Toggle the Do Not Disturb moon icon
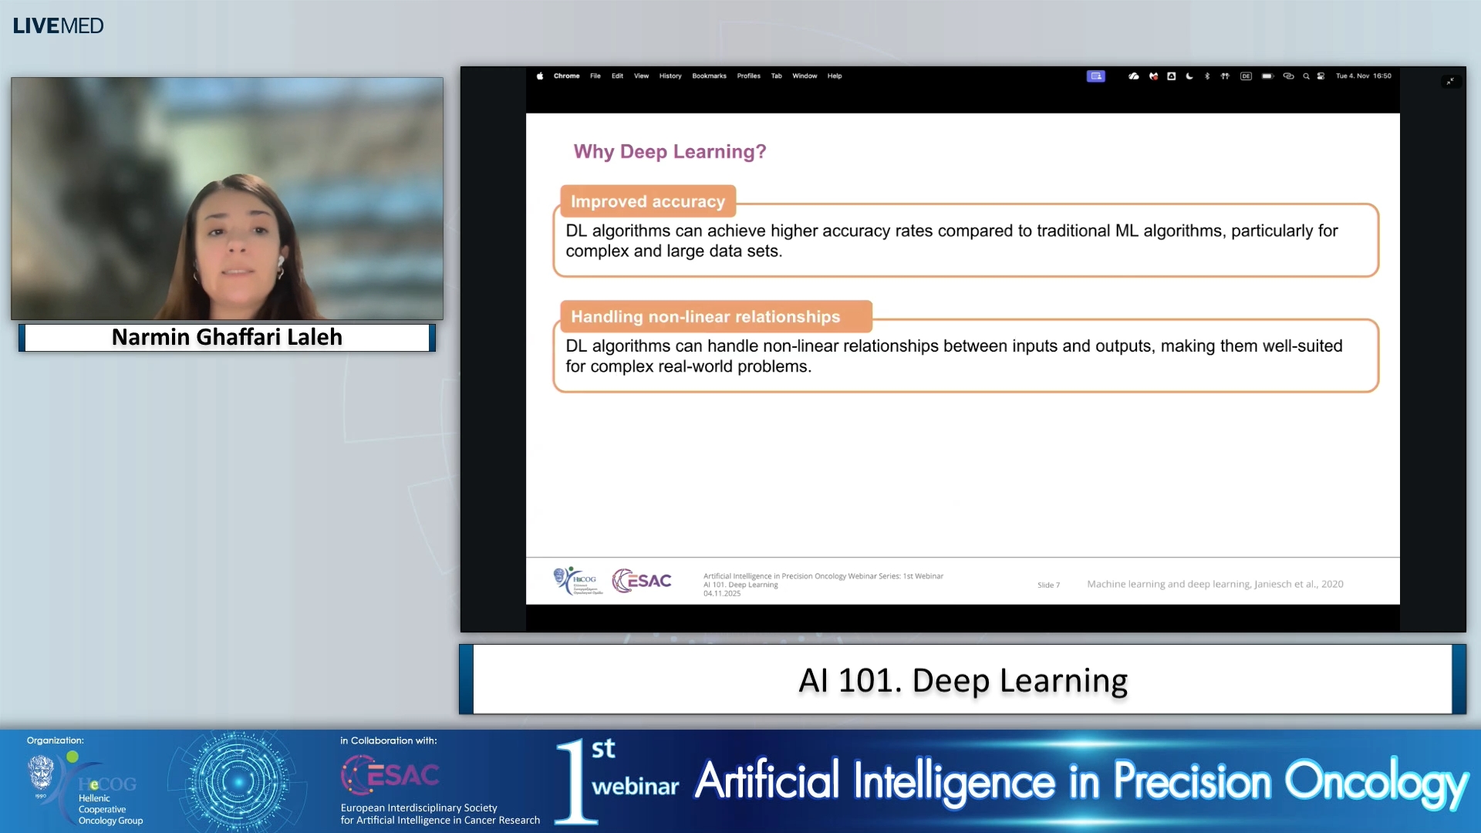The width and height of the screenshot is (1481, 833). coord(1189,76)
